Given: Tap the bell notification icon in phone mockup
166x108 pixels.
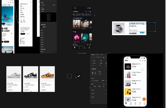Looking at the screenshot, I should coord(145,61).
